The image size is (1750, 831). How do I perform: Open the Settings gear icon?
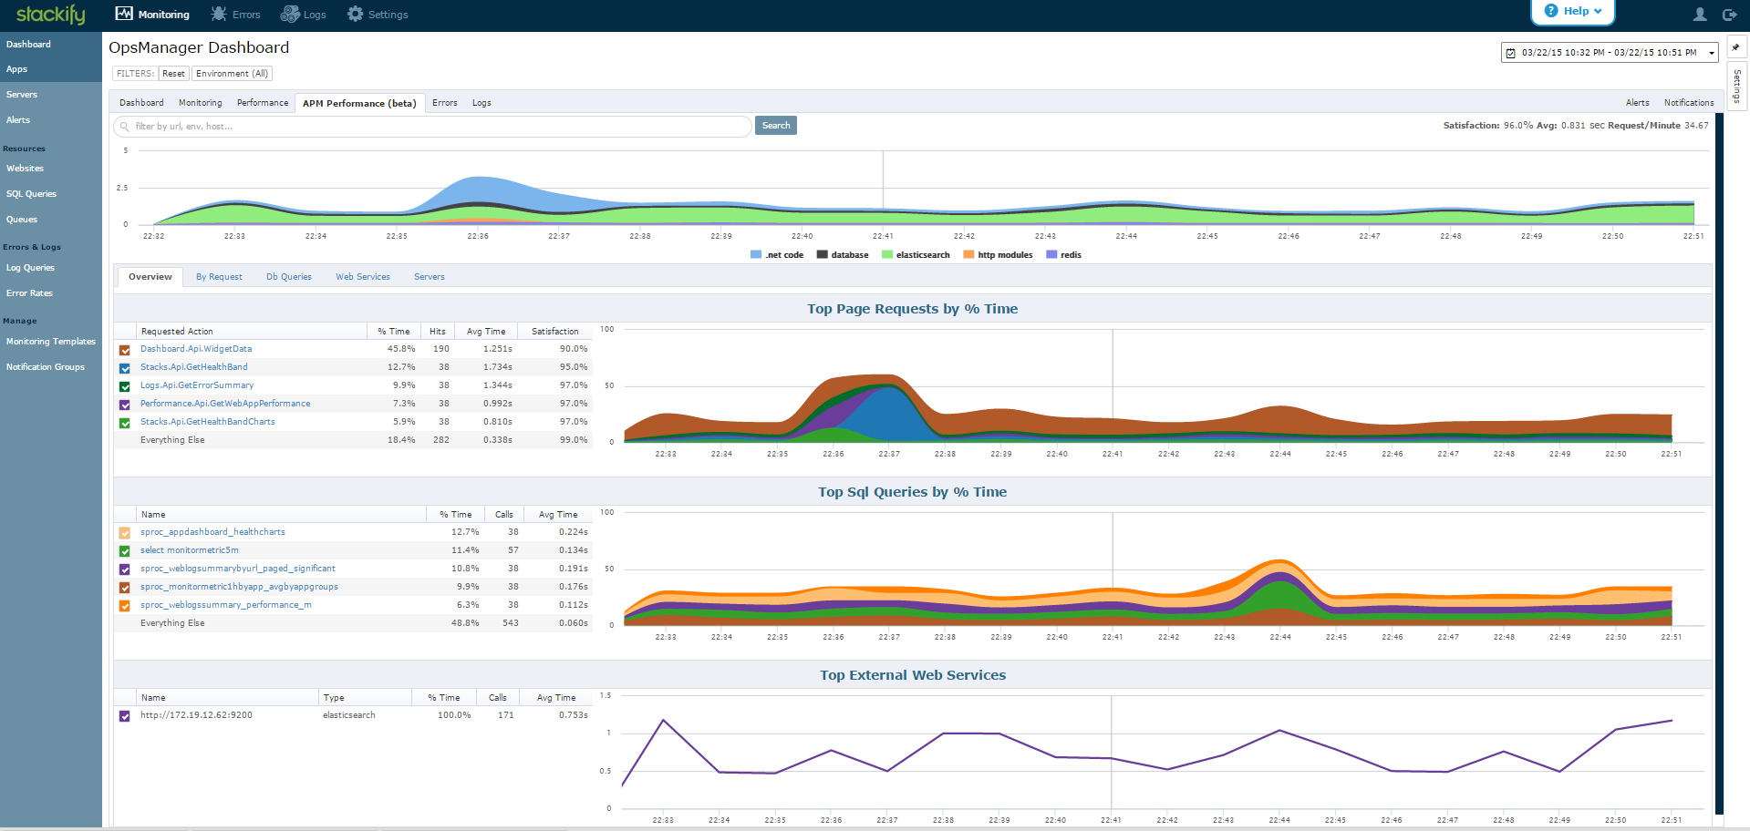355,14
